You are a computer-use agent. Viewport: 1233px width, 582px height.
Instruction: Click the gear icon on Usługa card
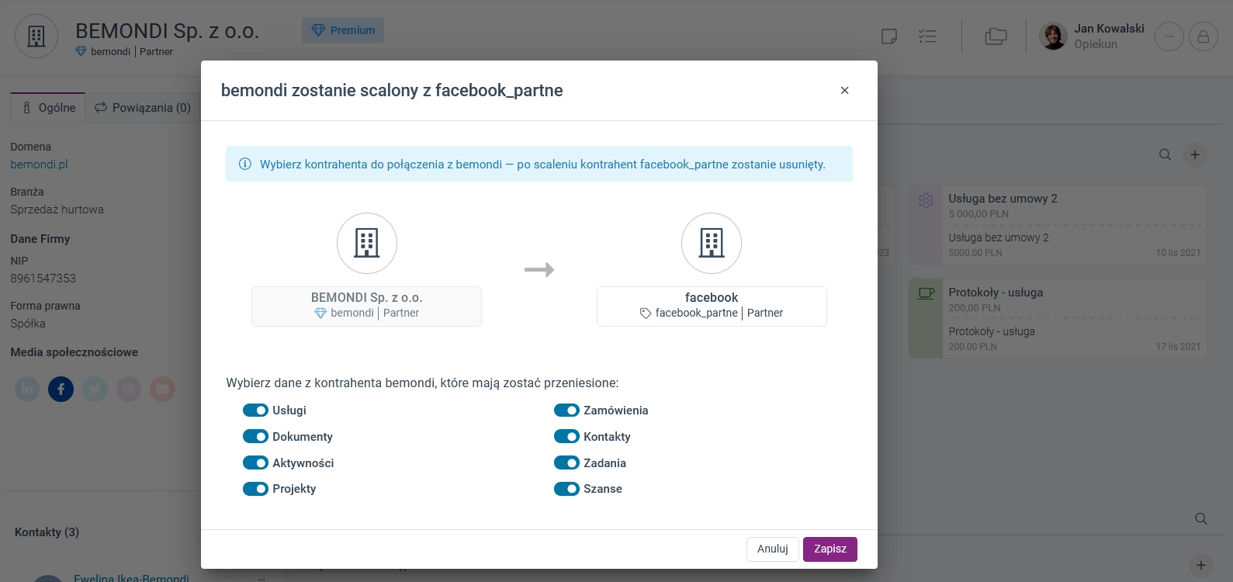[x=926, y=200]
